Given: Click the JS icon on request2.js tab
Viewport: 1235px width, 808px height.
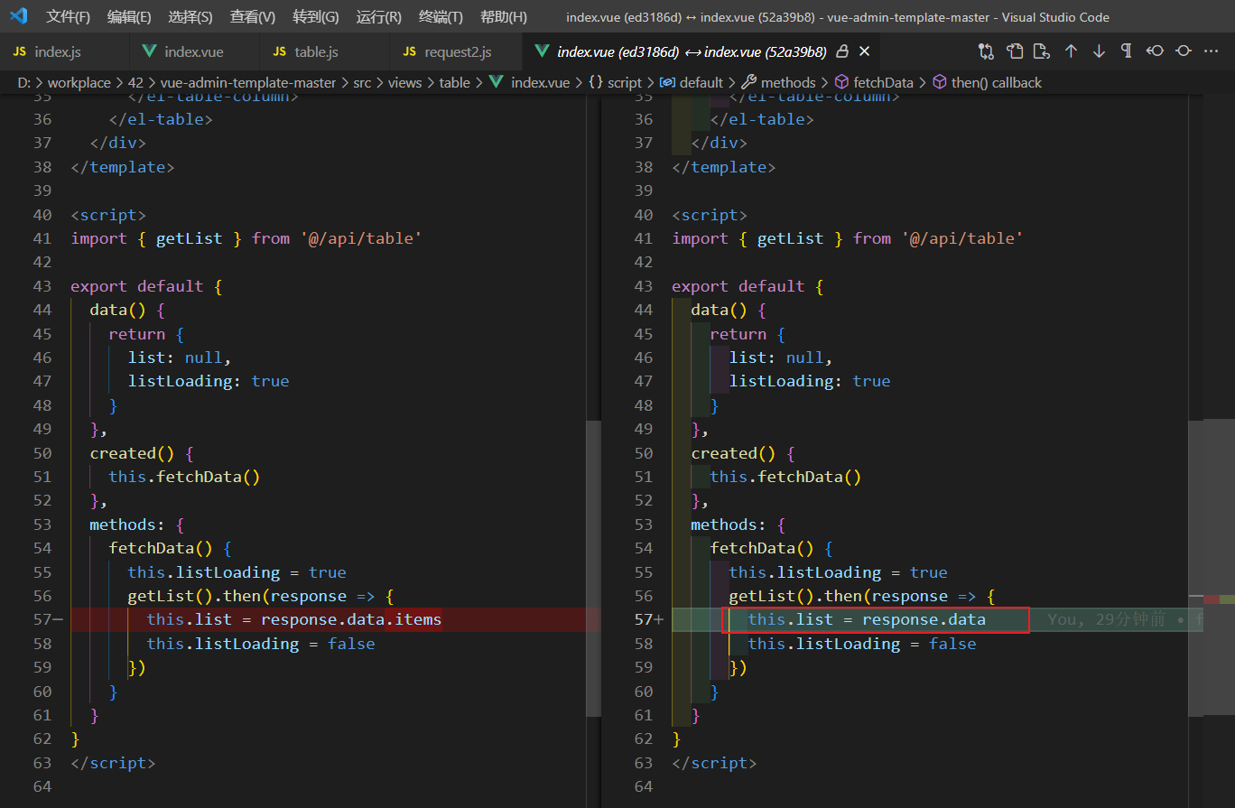Looking at the screenshot, I should click(410, 52).
